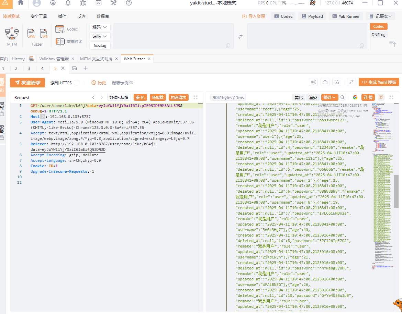Open response in Chrome browser icon
The image size is (402, 314).
(355, 97)
